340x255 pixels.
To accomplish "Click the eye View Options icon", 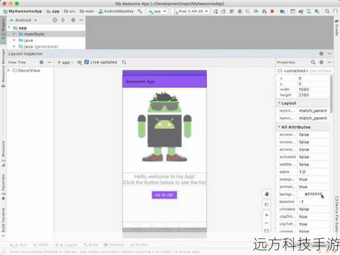I will (79, 62).
